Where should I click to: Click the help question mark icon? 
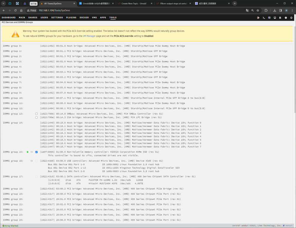point(286,17)
